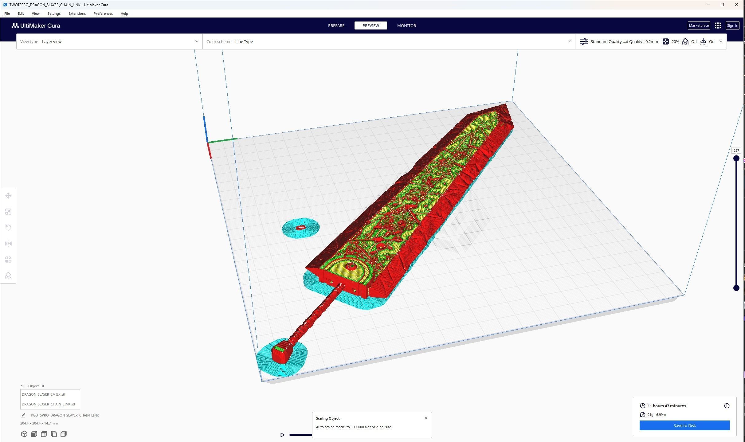Open the File menu
745x442 pixels.
[x=7, y=14]
